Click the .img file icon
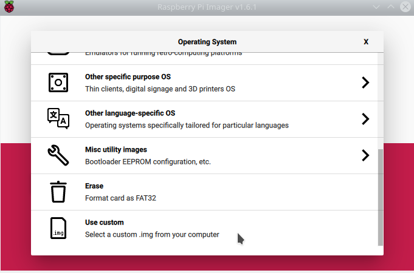This screenshot has height=273, width=414. 58,228
